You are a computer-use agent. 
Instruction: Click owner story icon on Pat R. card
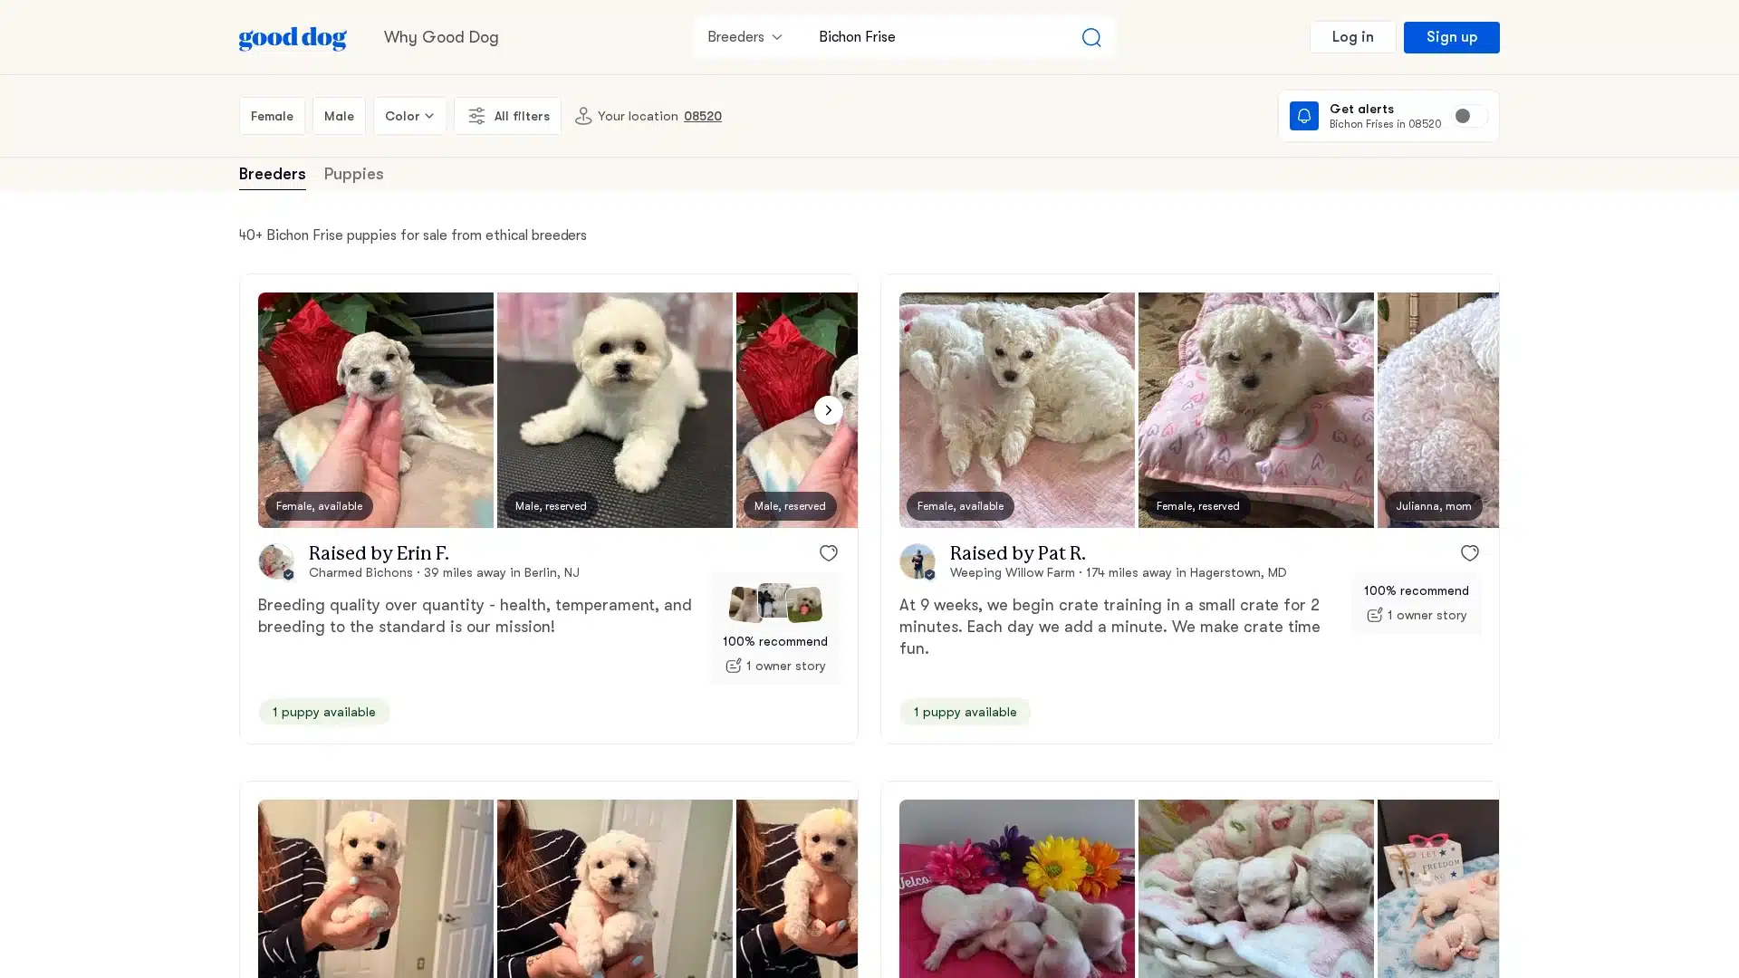1374,616
